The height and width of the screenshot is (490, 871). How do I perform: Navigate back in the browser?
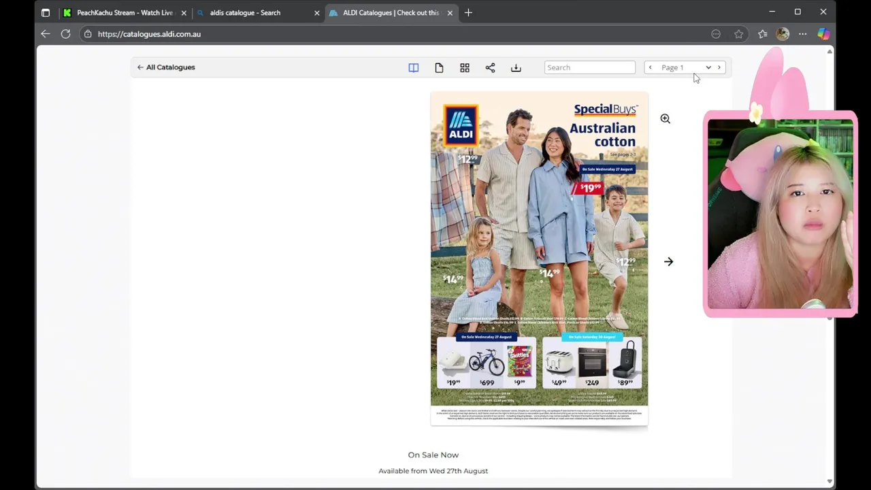tap(46, 34)
